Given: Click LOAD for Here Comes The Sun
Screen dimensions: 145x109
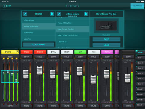Looking at the screenshot, I should point(106,45).
